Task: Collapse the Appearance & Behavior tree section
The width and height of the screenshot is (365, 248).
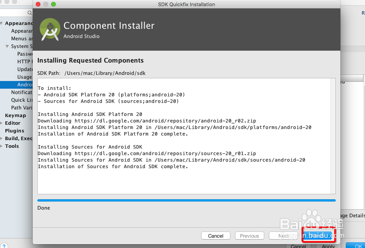Action: point(2,23)
